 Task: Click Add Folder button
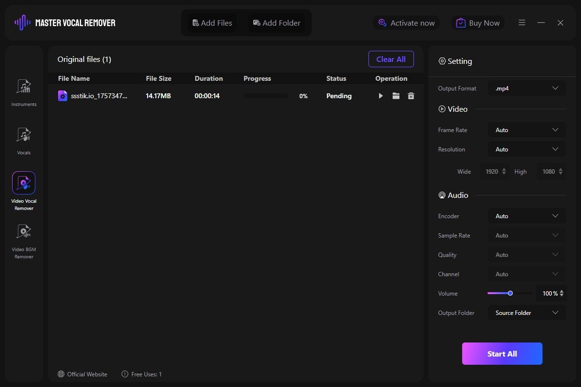pos(277,23)
